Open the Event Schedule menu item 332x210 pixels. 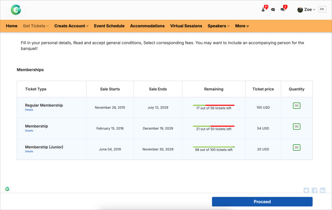pyautogui.click(x=109, y=26)
